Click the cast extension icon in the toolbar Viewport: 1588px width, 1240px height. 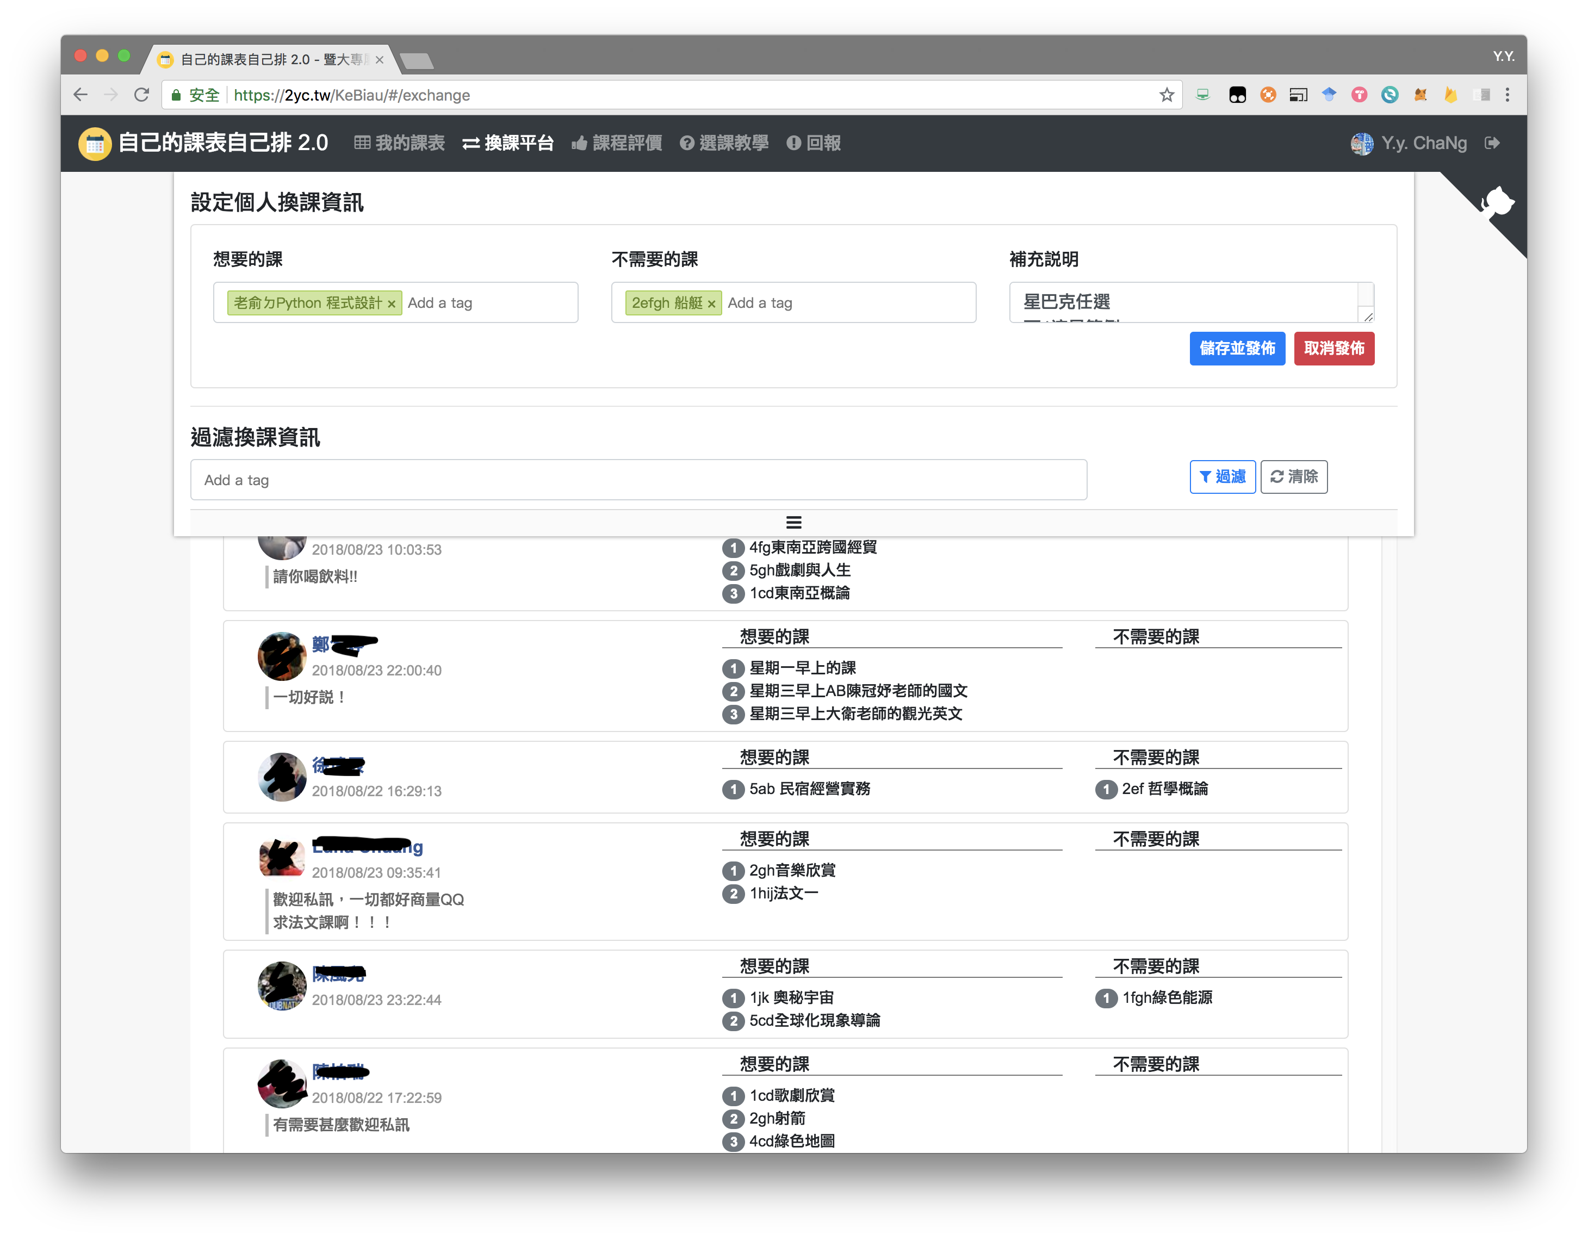point(1298,95)
